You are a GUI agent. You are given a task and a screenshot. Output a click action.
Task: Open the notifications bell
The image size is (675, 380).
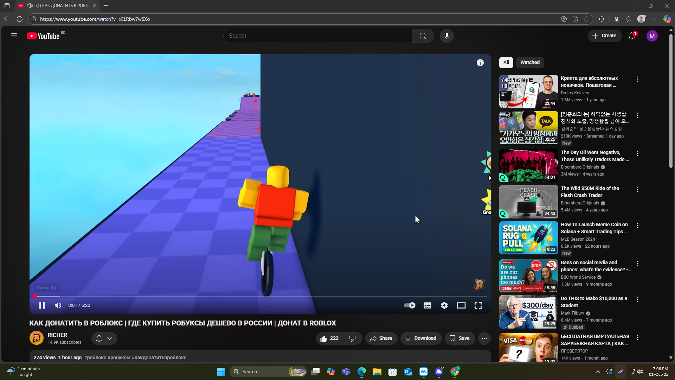(x=632, y=36)
